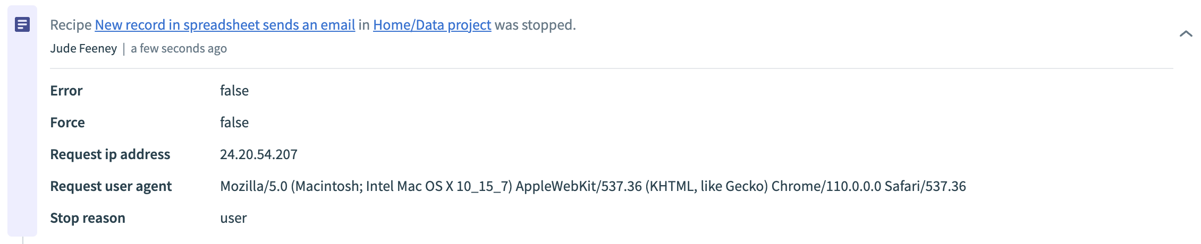The image size is (1201, 244).
Task: Click the 'a few seconds ago' timestamp
Action: point(179,49)
